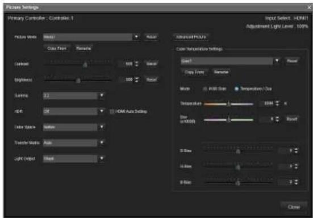Decrease the G Bias value with down arrow

click(296, 167)
